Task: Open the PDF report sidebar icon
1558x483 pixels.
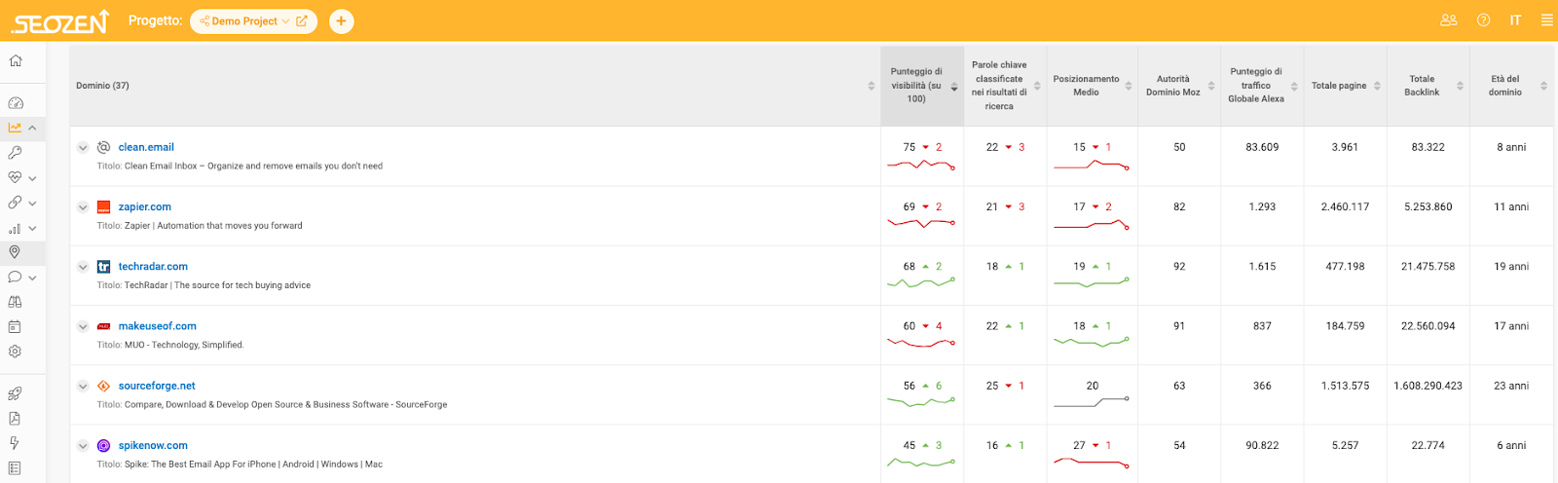Action: [x=15, y=418]
